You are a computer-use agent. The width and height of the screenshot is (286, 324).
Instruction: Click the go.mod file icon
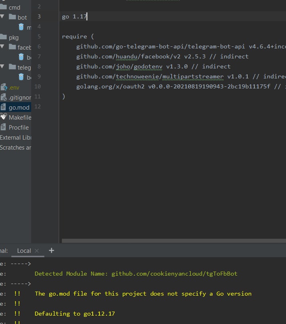pyautogui.click(x=3, y=107)
